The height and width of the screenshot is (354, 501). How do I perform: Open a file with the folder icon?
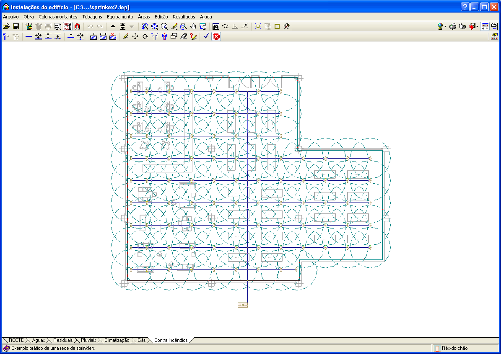(x=6, y=26)
